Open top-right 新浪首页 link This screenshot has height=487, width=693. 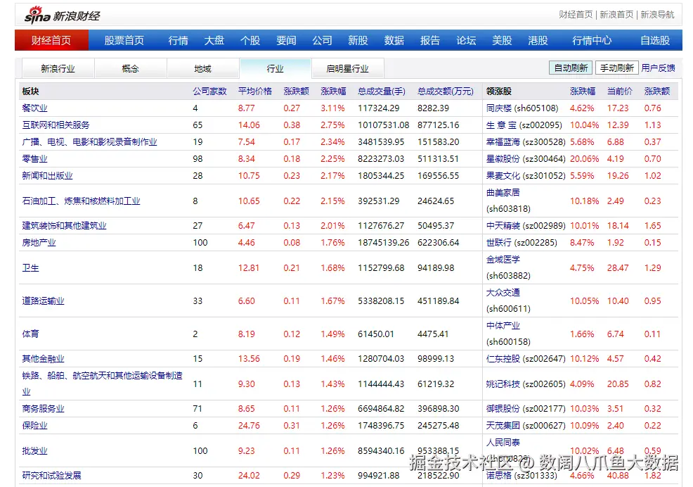click(616, 15)
